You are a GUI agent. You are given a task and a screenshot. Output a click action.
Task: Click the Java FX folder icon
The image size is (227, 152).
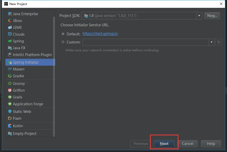(10, 48)
